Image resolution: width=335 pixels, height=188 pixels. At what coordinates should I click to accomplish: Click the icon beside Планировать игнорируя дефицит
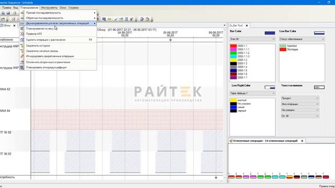pos(22,67)
